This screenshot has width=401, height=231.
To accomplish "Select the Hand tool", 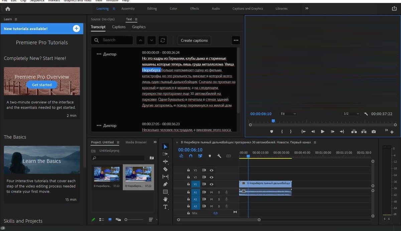I will [x=165, y=199].
